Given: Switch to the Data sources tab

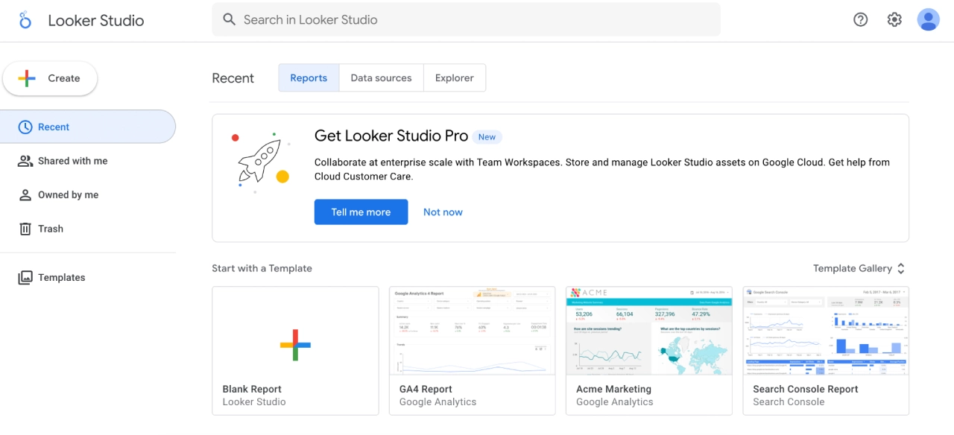Looking at the screenshot, I should point(381,77).
